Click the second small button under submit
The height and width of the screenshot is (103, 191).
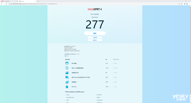(x=95, y=40)
